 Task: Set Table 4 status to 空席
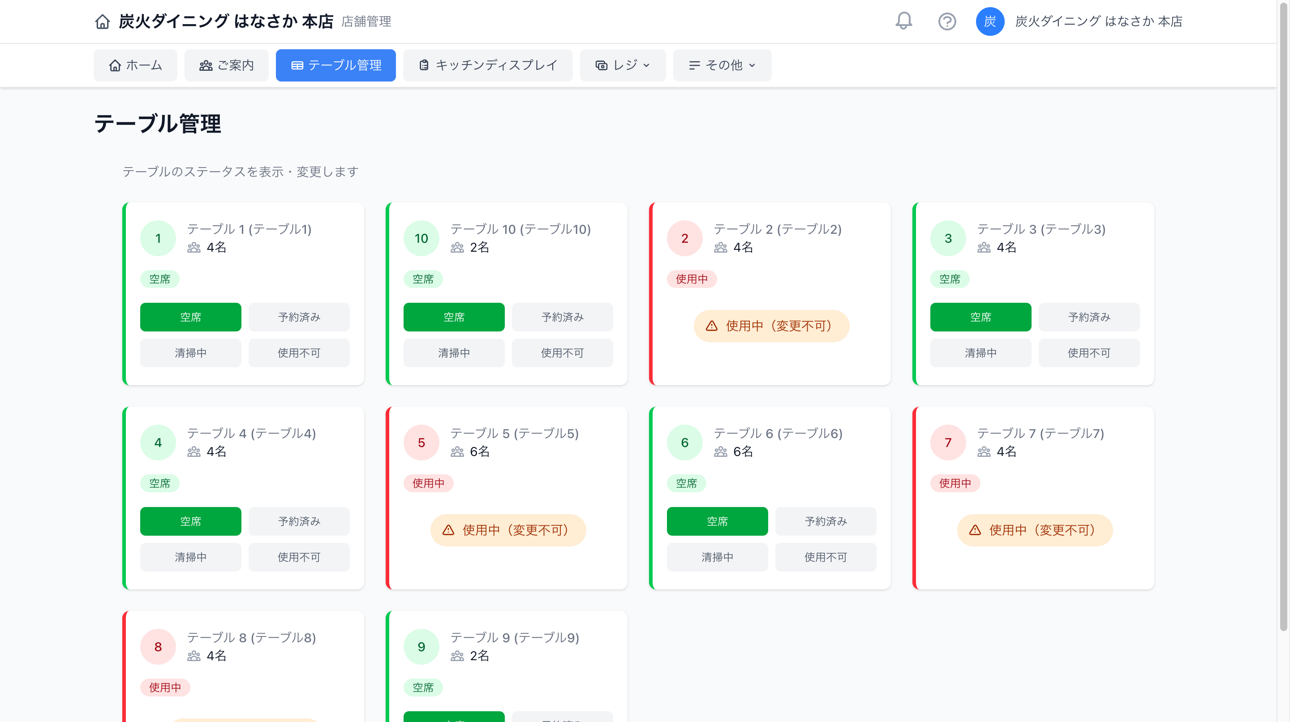[x=191, y=521]
